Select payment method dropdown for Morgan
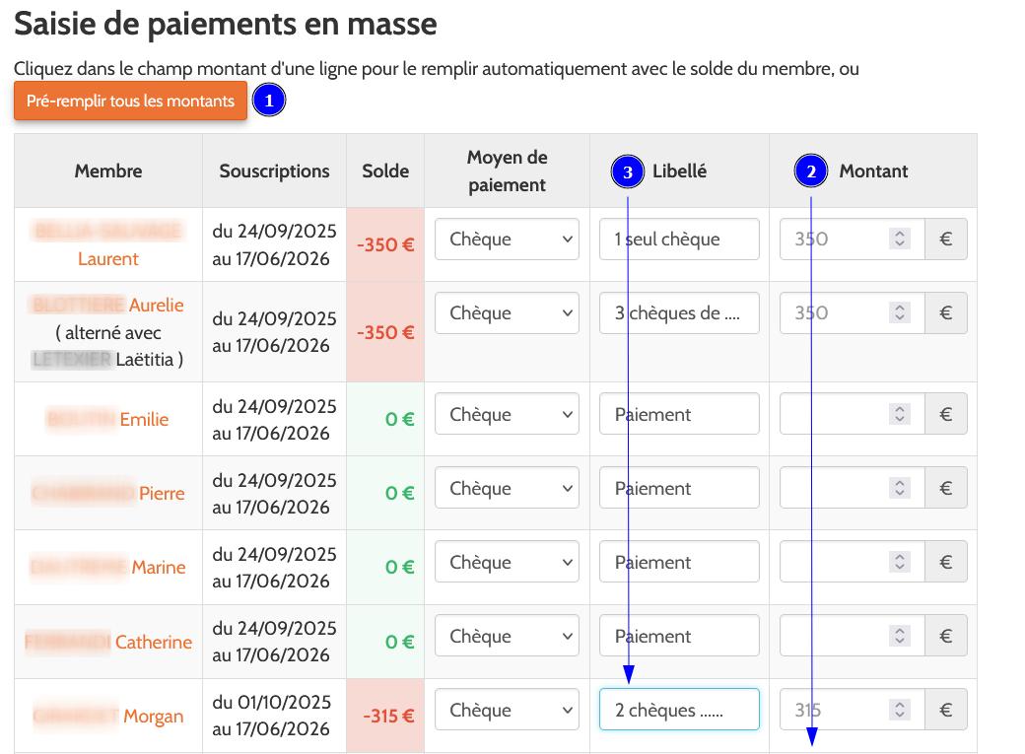This screenshot has width=1025, height=754. tap(507, 711)
